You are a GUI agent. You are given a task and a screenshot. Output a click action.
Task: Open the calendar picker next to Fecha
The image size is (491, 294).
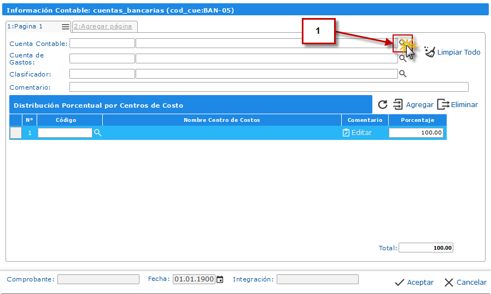coord(220,279)
